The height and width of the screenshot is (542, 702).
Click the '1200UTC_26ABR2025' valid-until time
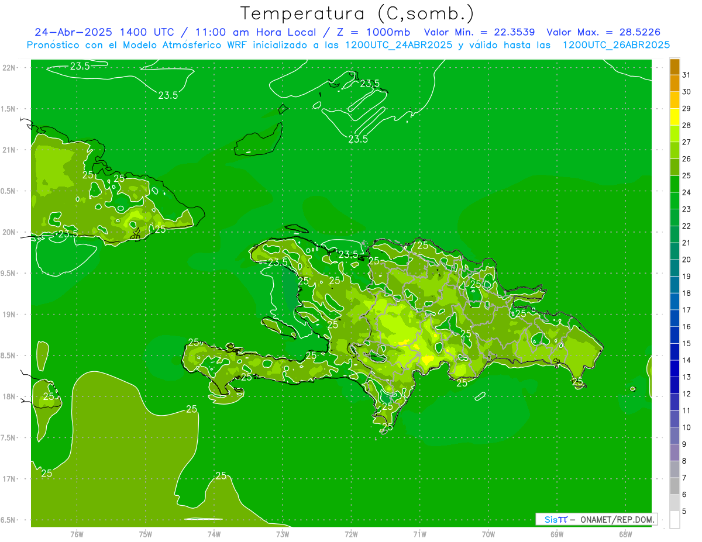point(616,45)
